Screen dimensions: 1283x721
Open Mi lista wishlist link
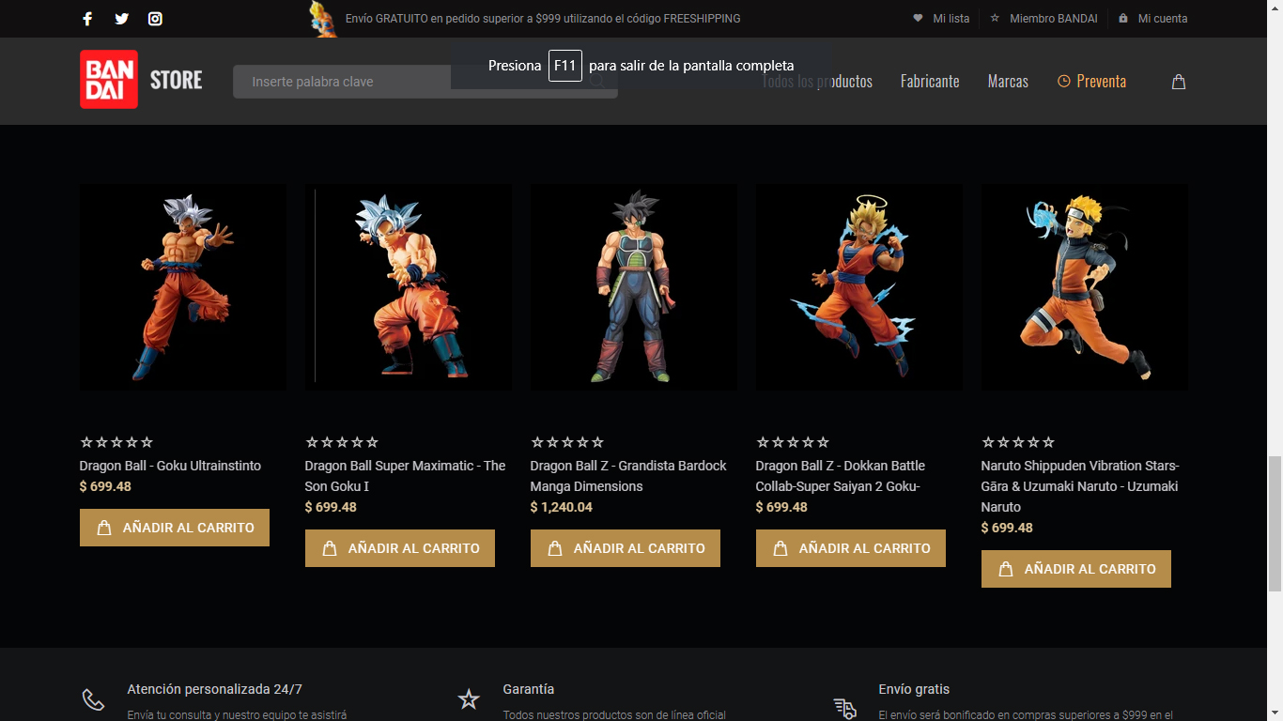click(941, 19)
